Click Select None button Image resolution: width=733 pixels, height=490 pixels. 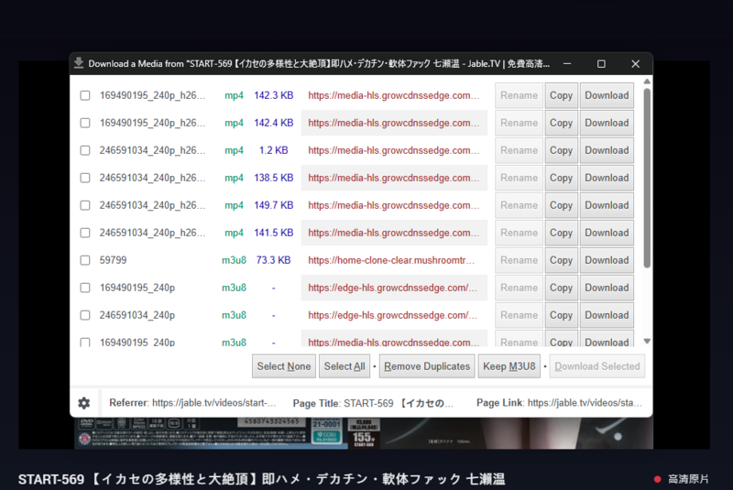(284, 366)
